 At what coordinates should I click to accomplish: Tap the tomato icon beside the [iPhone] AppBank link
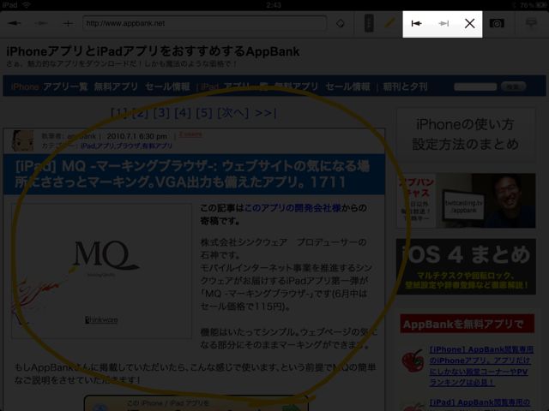[x=413, y=360]
